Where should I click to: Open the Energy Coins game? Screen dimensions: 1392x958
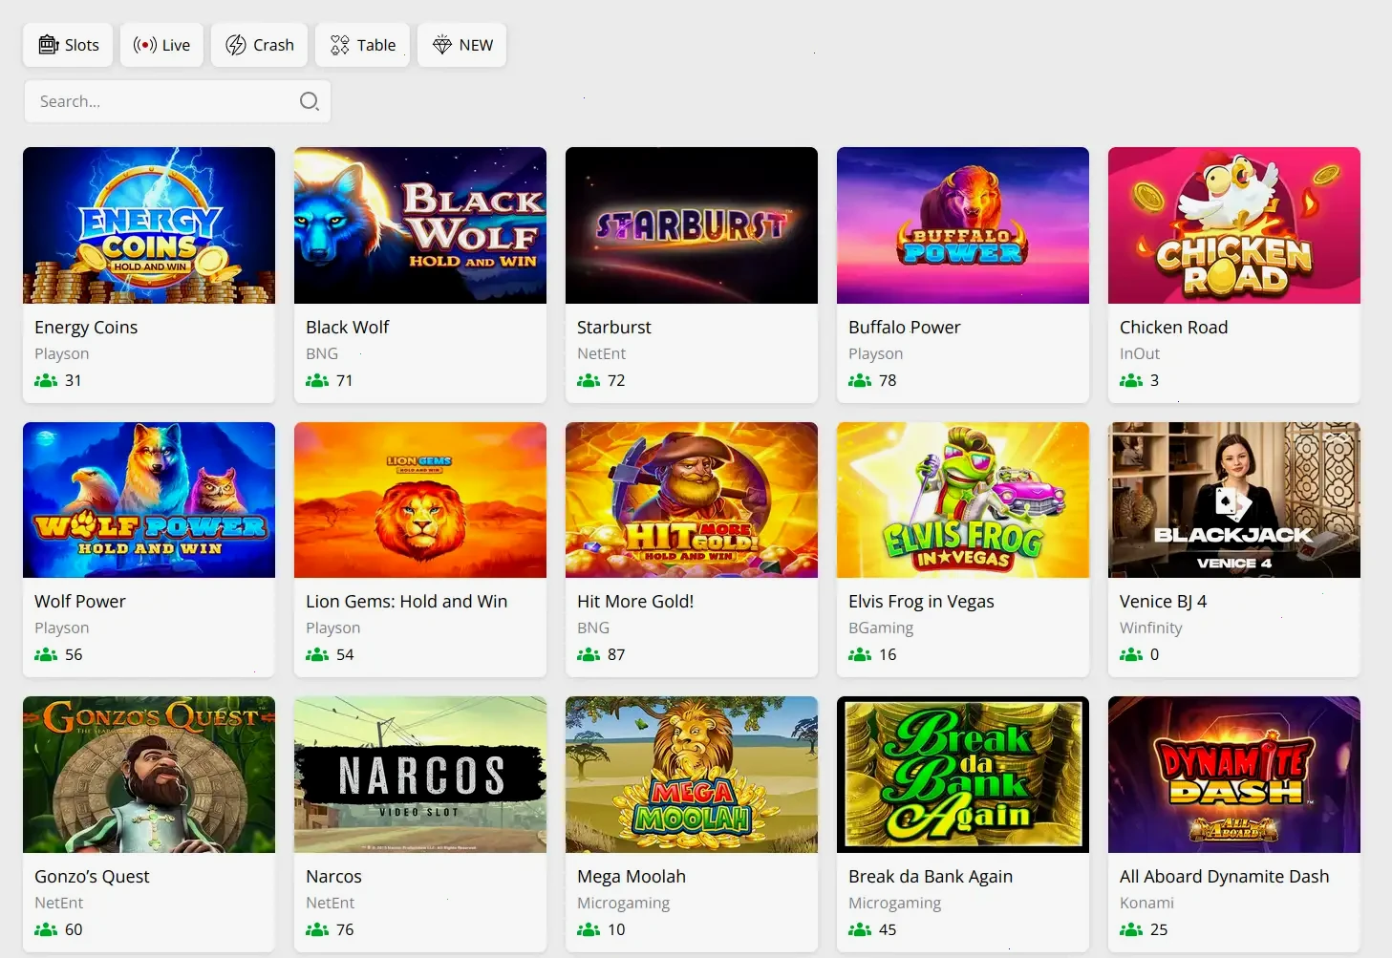(x=149, y=224)
